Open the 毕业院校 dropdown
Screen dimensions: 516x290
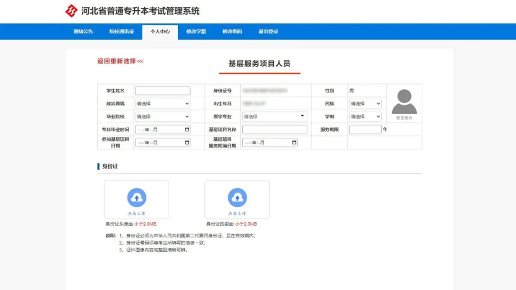[x=162, y=116]
